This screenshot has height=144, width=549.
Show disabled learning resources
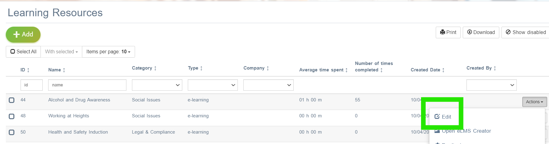point(525,32)
